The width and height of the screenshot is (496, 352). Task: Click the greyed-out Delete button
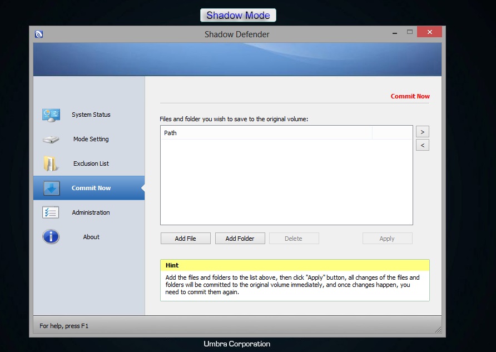[x=294, y=239]
